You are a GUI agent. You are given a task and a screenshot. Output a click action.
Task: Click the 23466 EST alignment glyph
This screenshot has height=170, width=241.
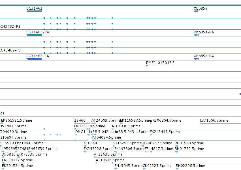click(82, 123)
